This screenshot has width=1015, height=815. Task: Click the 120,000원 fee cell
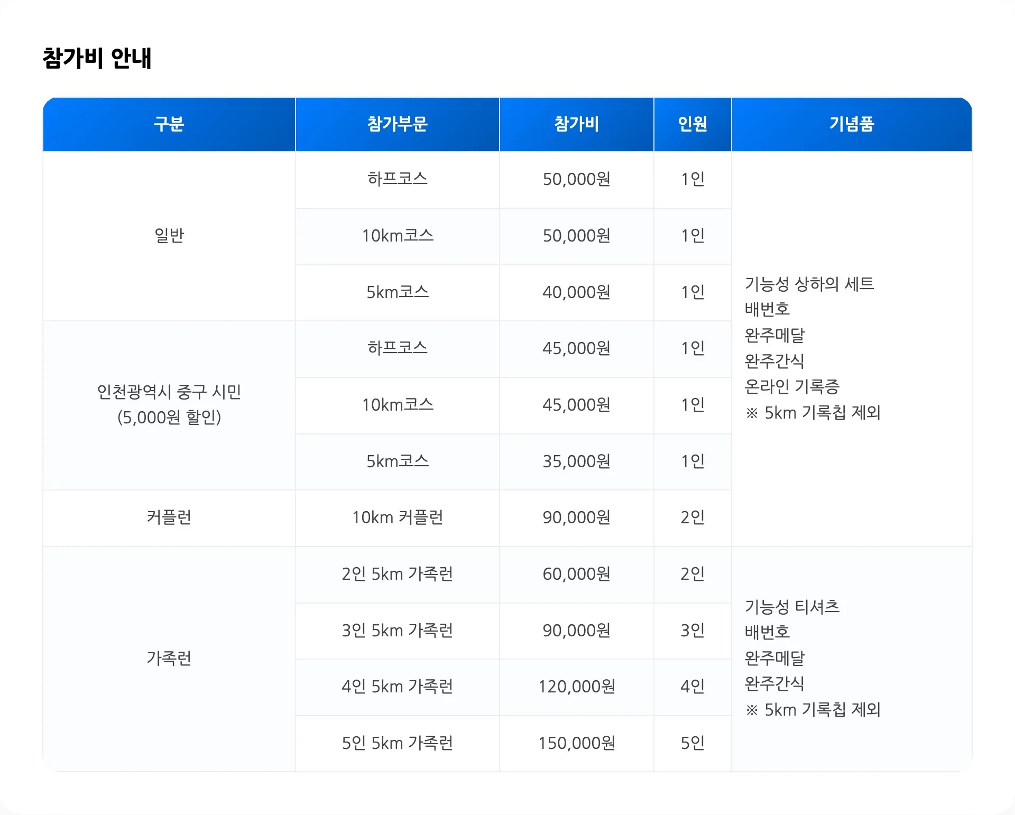(x=576, y=687)
